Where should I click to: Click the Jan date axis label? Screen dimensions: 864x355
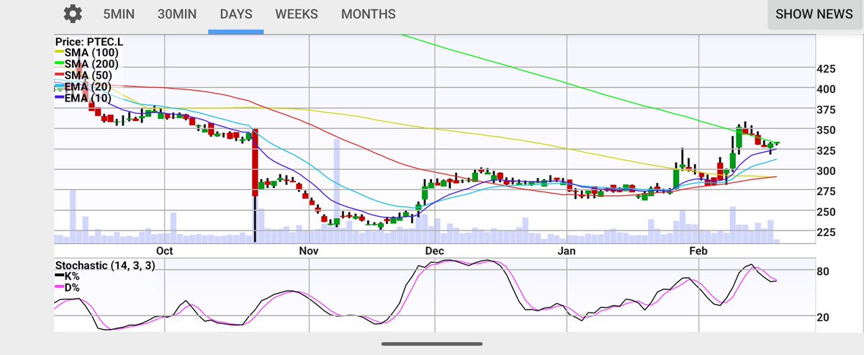coord(567,251)
